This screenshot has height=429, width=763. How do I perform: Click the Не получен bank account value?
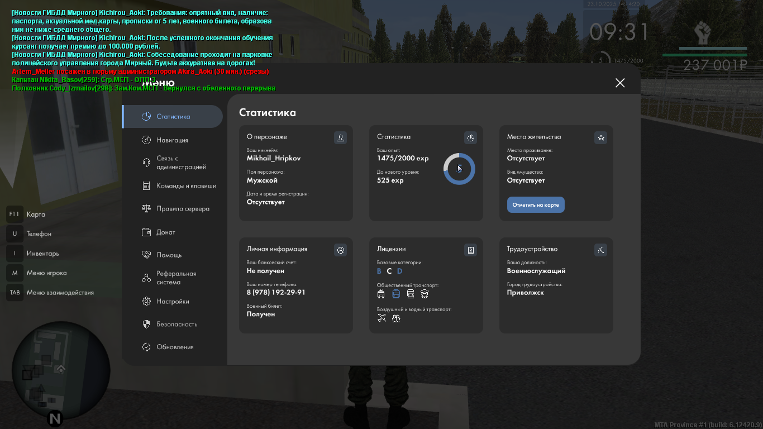pos(265,271)
